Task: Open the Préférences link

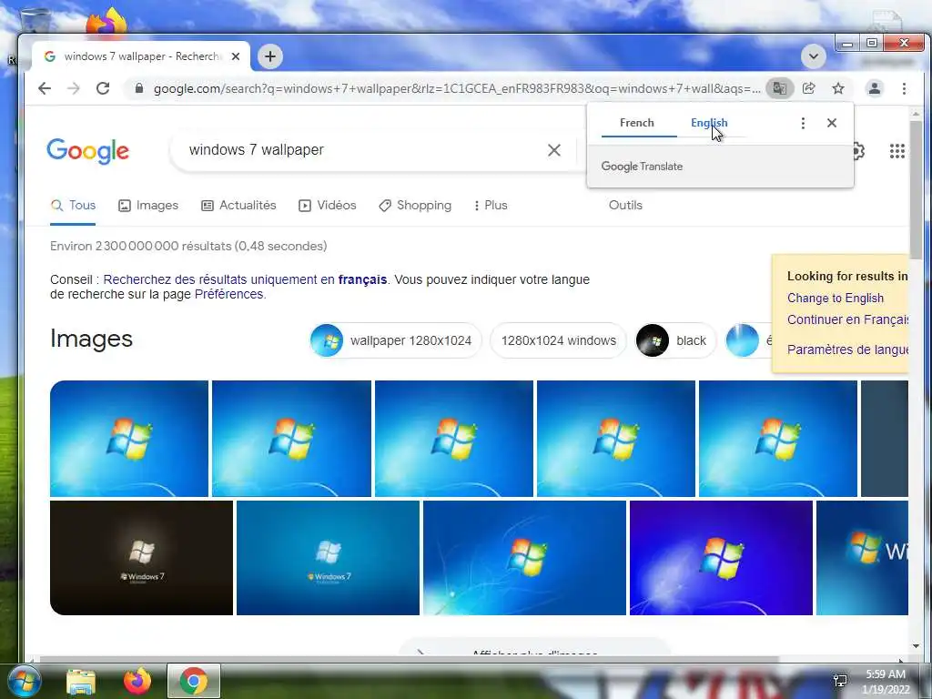Action: click(x=228, y=295)
